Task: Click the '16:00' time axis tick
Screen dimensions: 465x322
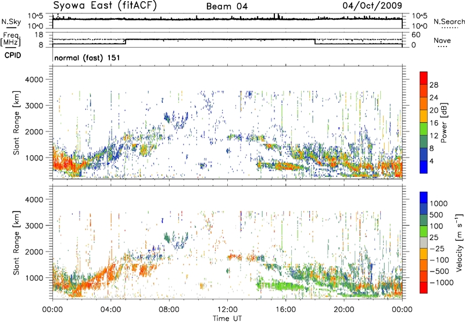Action: (285, 310)
